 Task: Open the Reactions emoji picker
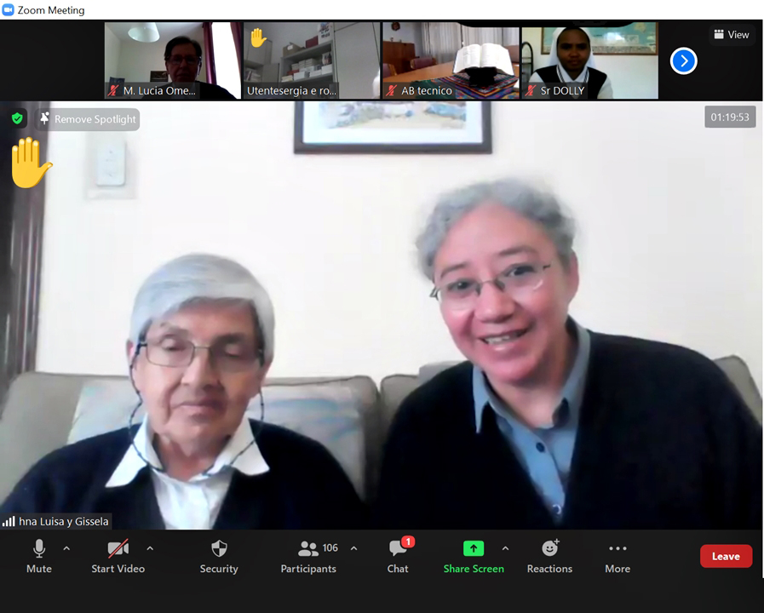pos(549,556)
